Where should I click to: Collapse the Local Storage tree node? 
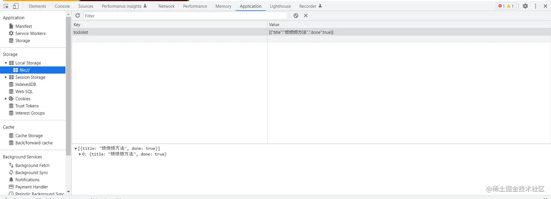[x=6, y=63]
